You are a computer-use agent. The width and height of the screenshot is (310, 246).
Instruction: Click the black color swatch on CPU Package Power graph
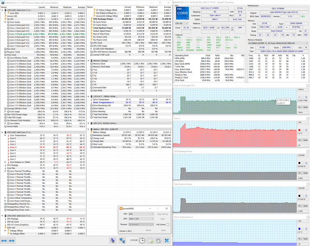299,163
